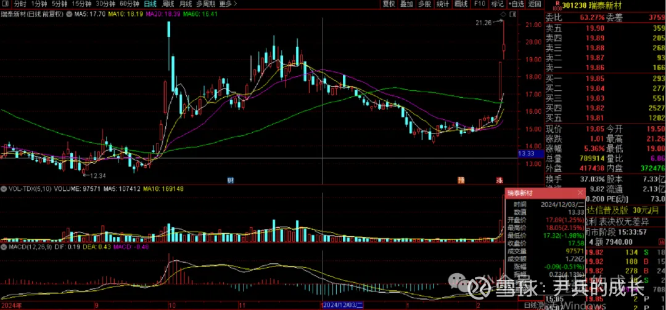Image resolution: width=666 pixels, height=310 pixels.
Task: Toggle 叠加 overlay comparison
Action: (x=406, y=4)
